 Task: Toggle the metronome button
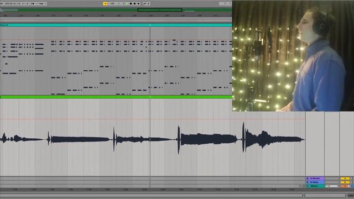coord(33,4)
